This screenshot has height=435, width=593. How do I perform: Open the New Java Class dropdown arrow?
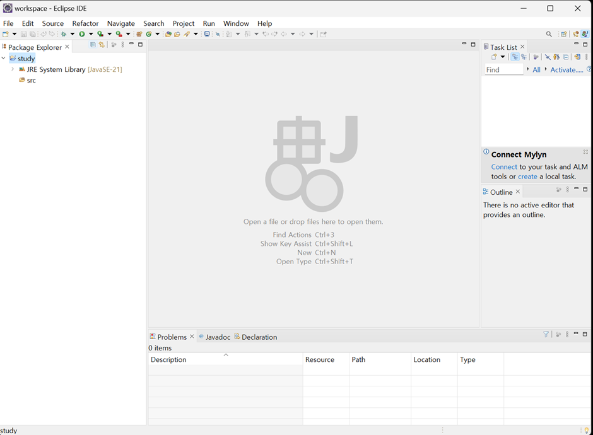[x=157, y=34]
